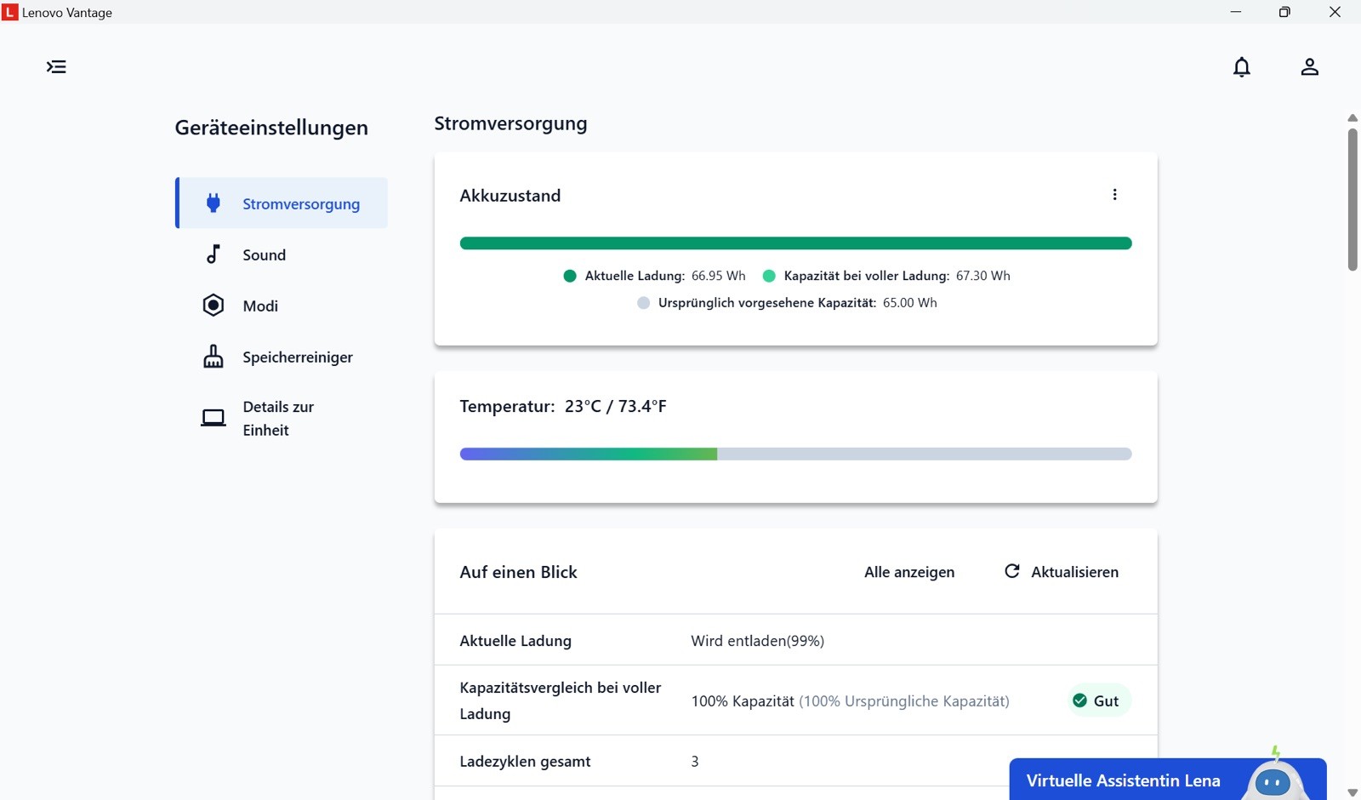The height and width of the screenshot is (800, 1361).
Task: Click the 65.00 Wh value
Action: (x=909, y=303)
